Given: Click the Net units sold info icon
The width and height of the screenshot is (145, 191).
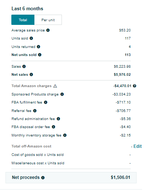Looking at the screenshot, I should (40, 55).
